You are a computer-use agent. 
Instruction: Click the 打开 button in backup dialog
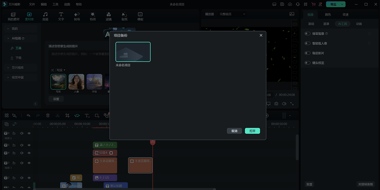(x=252, y=131)
